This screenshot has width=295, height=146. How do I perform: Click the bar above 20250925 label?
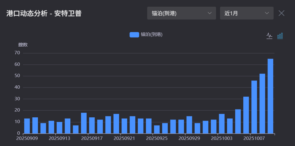tap(157, 129)
